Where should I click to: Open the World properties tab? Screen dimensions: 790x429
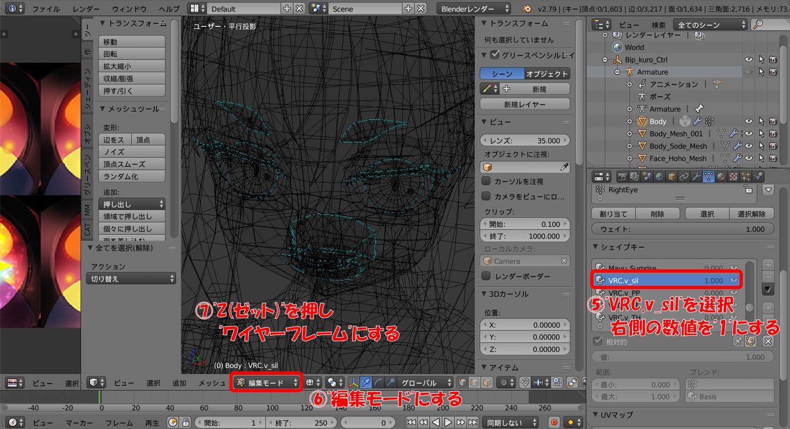pos(659,177)
